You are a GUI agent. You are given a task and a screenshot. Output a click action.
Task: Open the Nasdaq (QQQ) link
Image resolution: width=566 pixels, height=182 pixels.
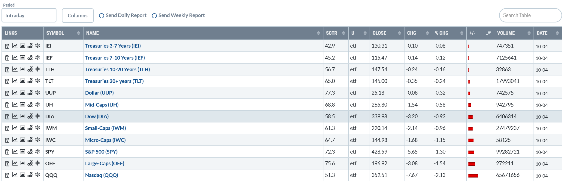pyautogui.click(x=101, y=175)
